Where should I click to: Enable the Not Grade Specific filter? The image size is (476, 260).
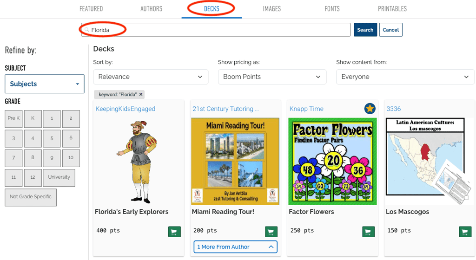pos(31,197)
